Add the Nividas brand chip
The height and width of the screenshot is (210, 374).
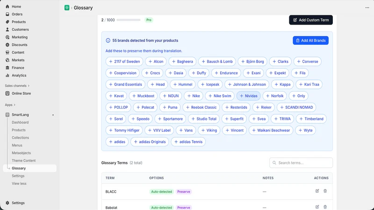point(248,96)
